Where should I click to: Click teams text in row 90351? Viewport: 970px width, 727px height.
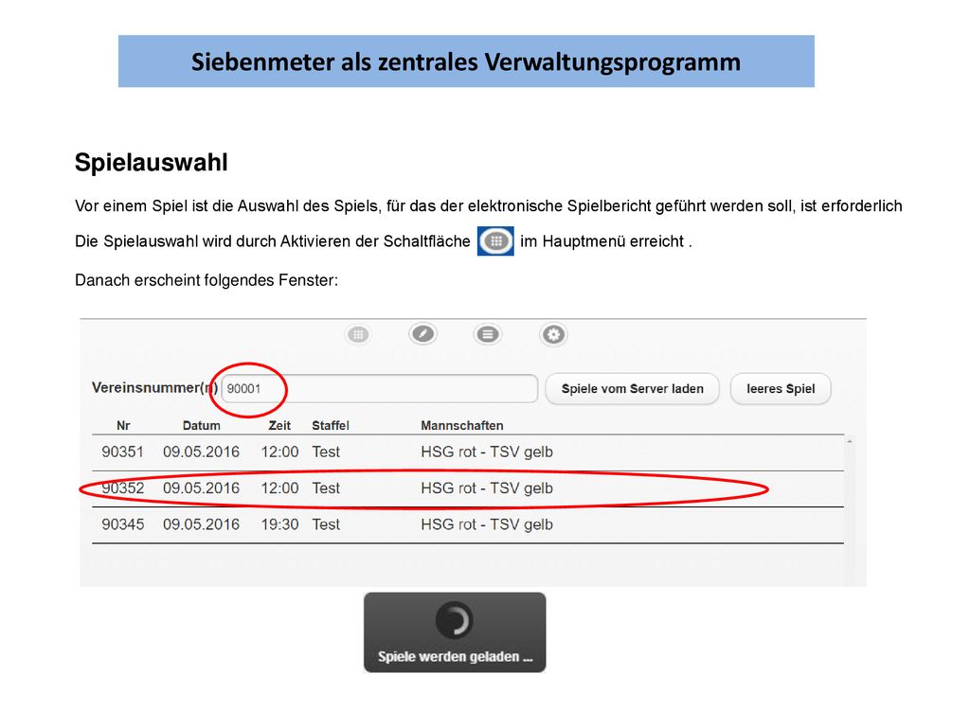[x=487, y=452]
